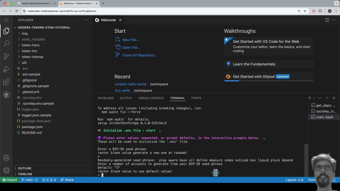Click Clone Git Repository... link

[x=140, y=55]
